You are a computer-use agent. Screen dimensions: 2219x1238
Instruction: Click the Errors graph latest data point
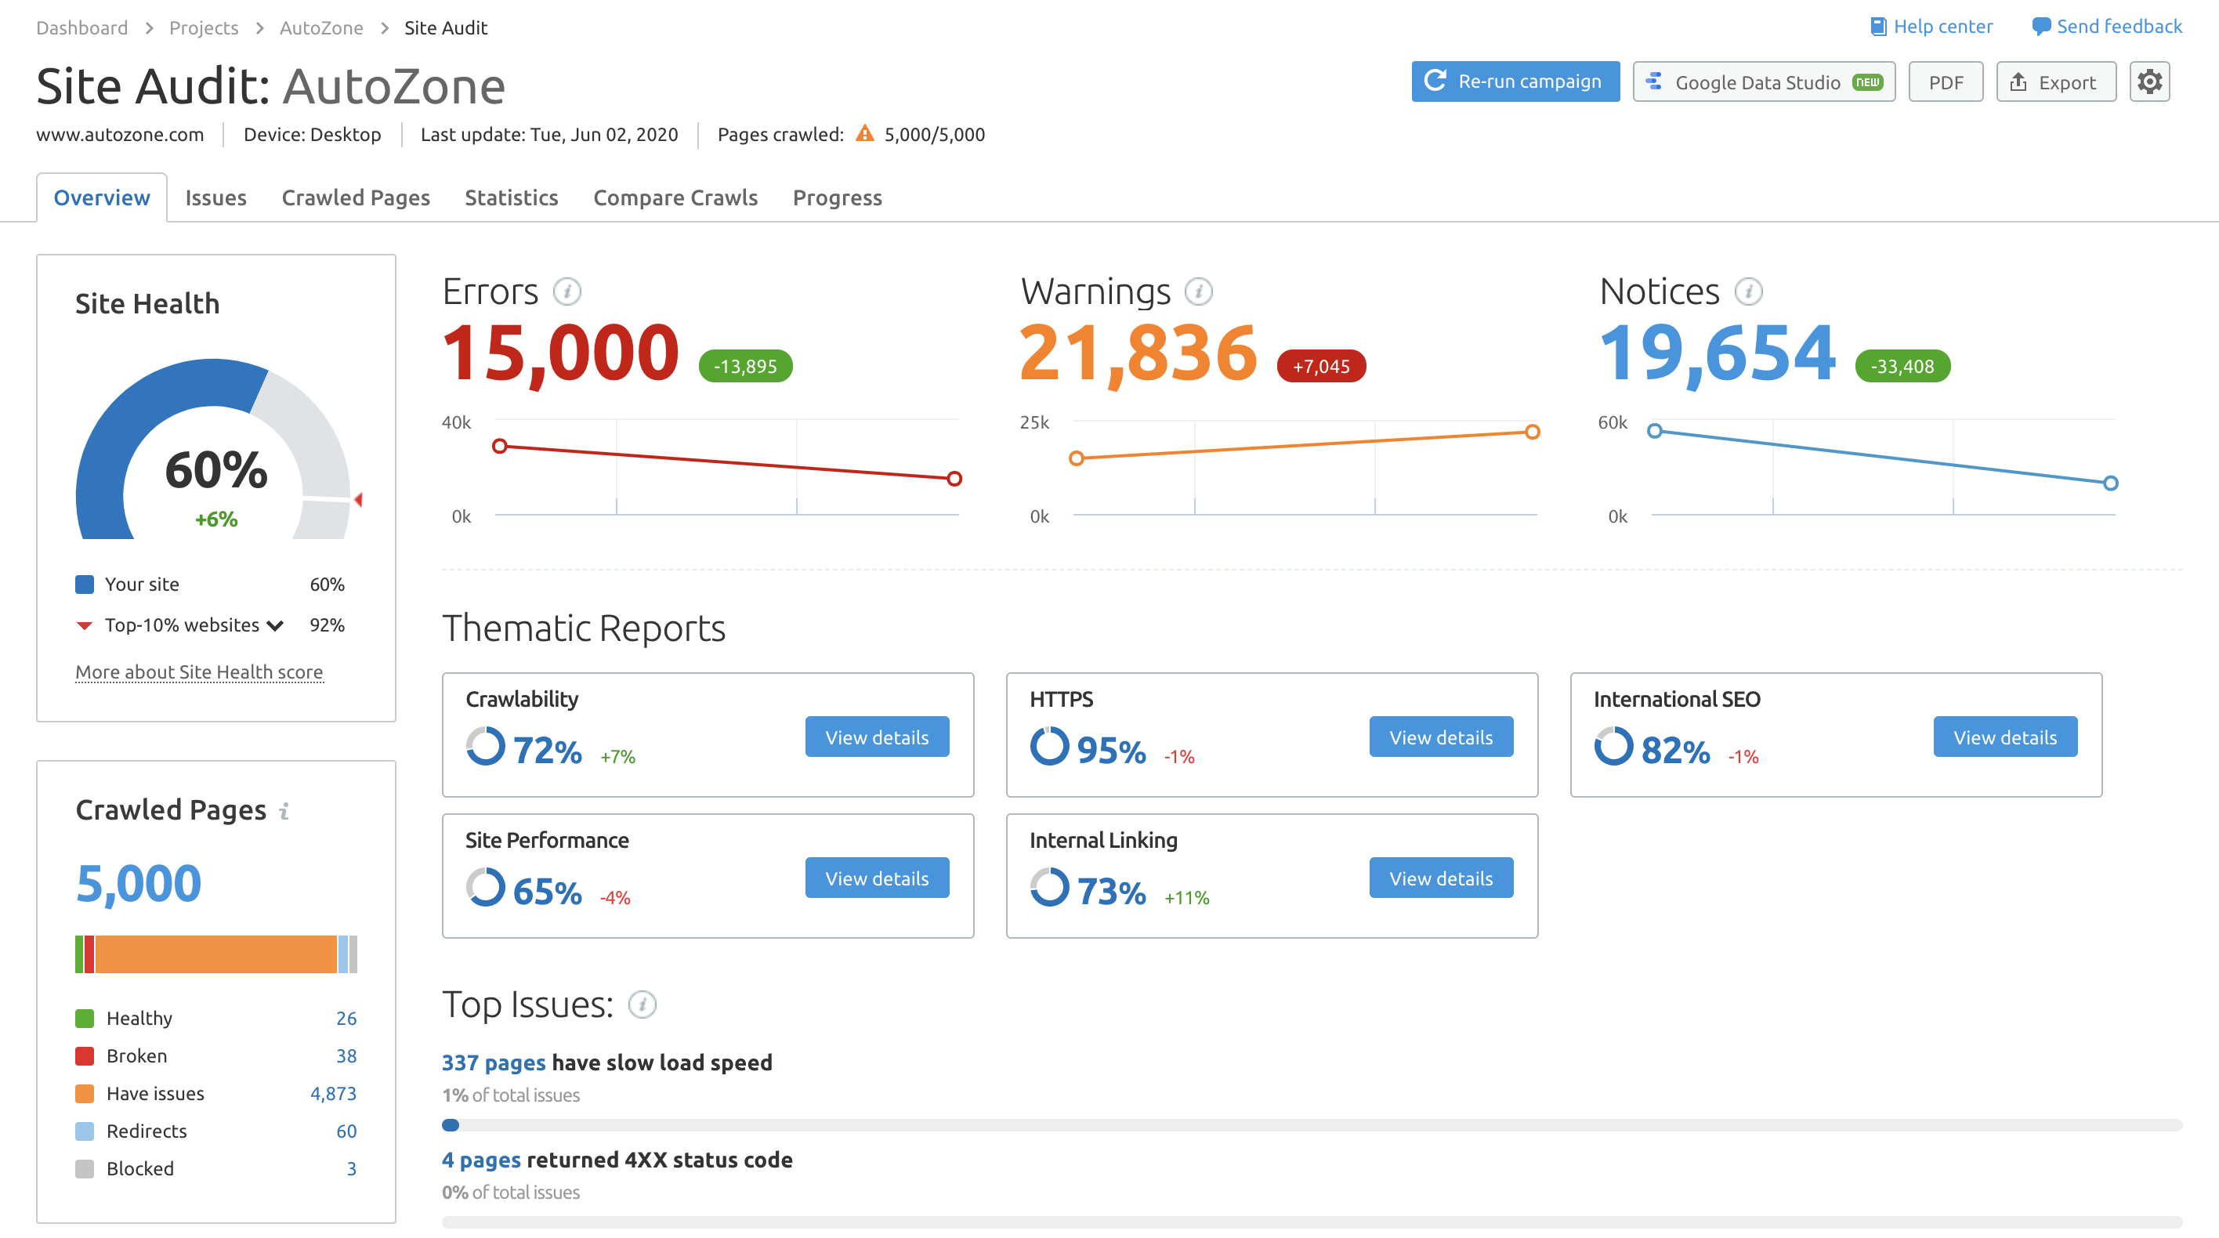pyautogui.click(x=954, y=479)
